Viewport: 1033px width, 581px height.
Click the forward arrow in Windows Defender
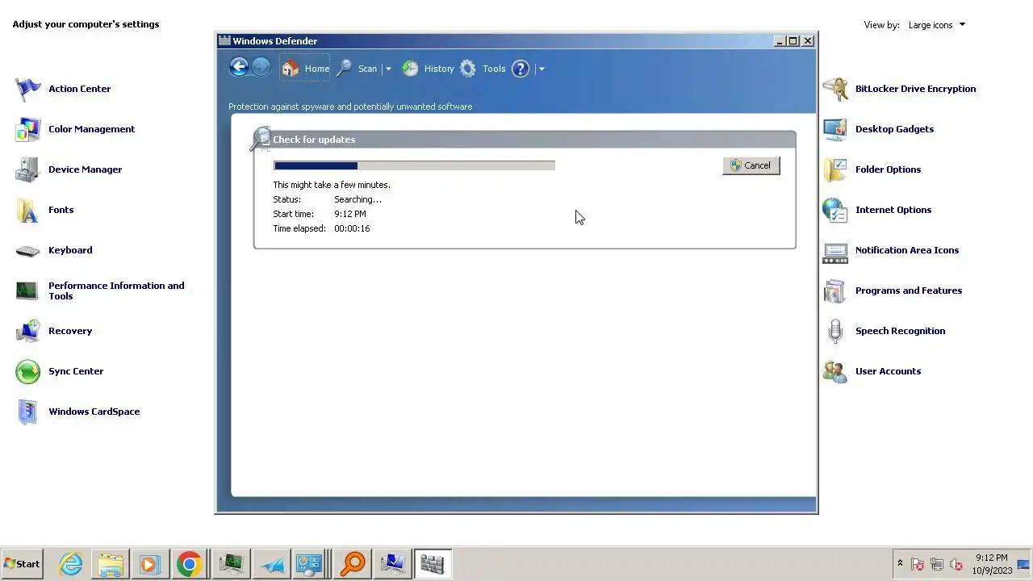tap(261, 68)
